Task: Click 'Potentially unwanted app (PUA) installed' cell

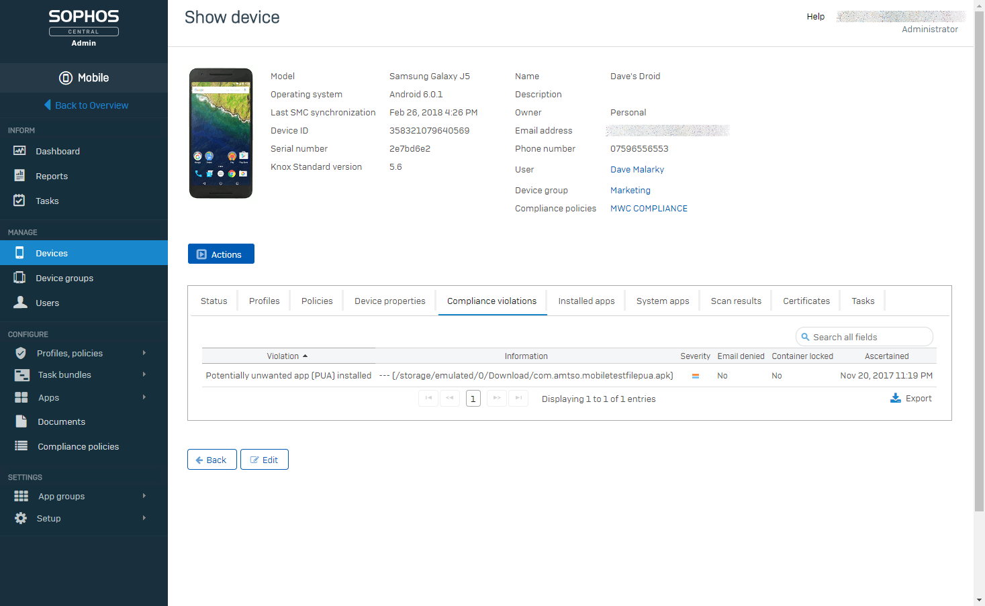Action: coord(289,375)
